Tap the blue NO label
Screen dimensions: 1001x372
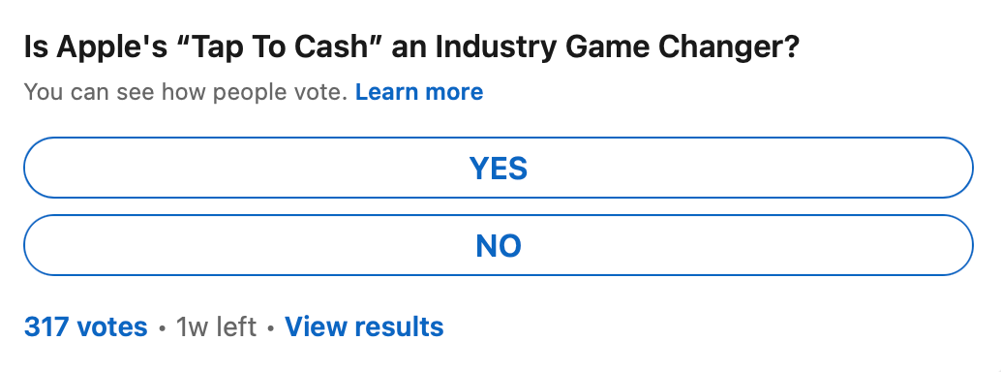point(498,245)
